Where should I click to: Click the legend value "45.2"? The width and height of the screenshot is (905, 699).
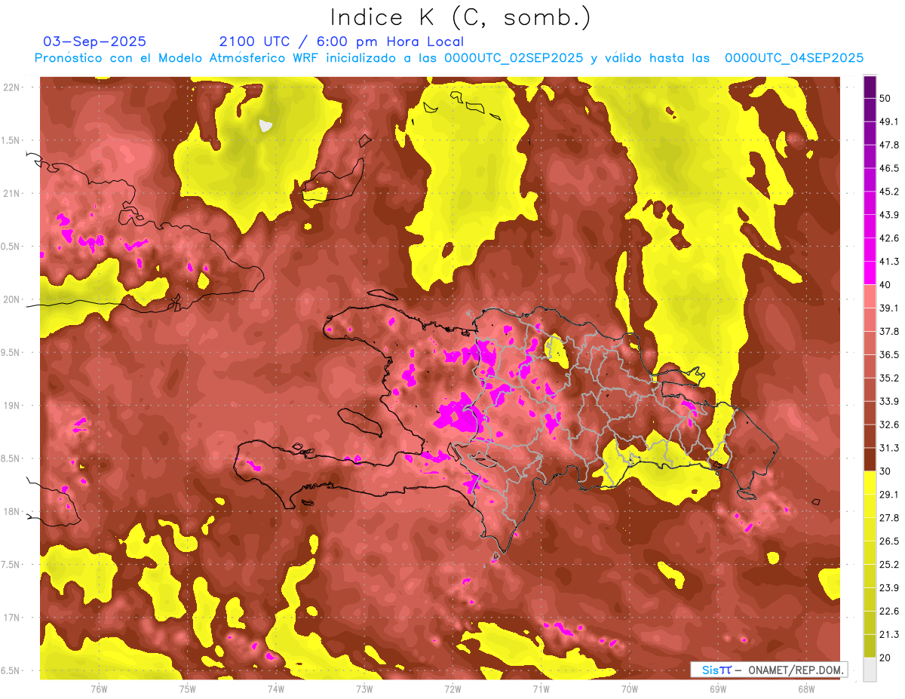(888, 192)
